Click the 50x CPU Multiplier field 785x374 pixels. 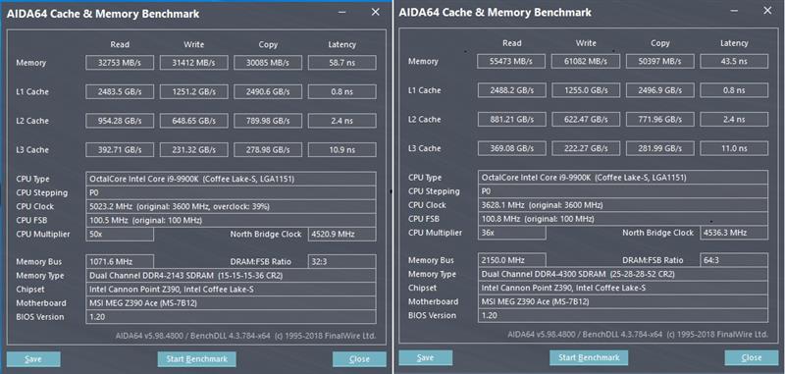pos(120,234)
